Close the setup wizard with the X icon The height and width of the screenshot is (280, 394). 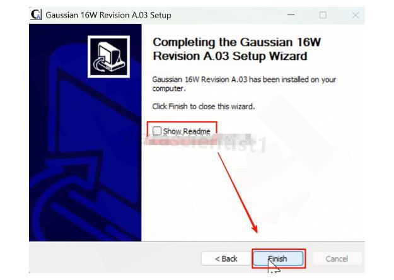(356, 15)
